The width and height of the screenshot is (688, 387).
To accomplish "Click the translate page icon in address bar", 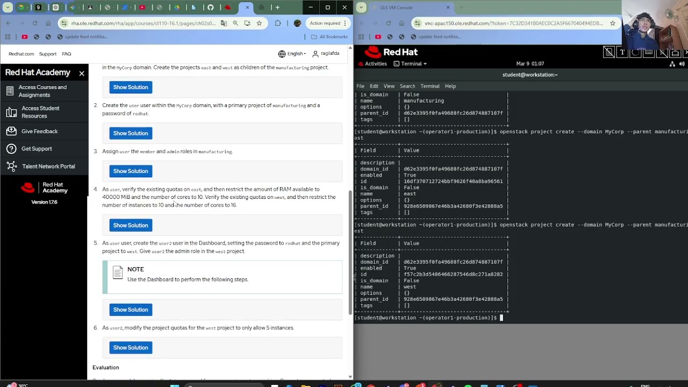I will tap(224, 23).
